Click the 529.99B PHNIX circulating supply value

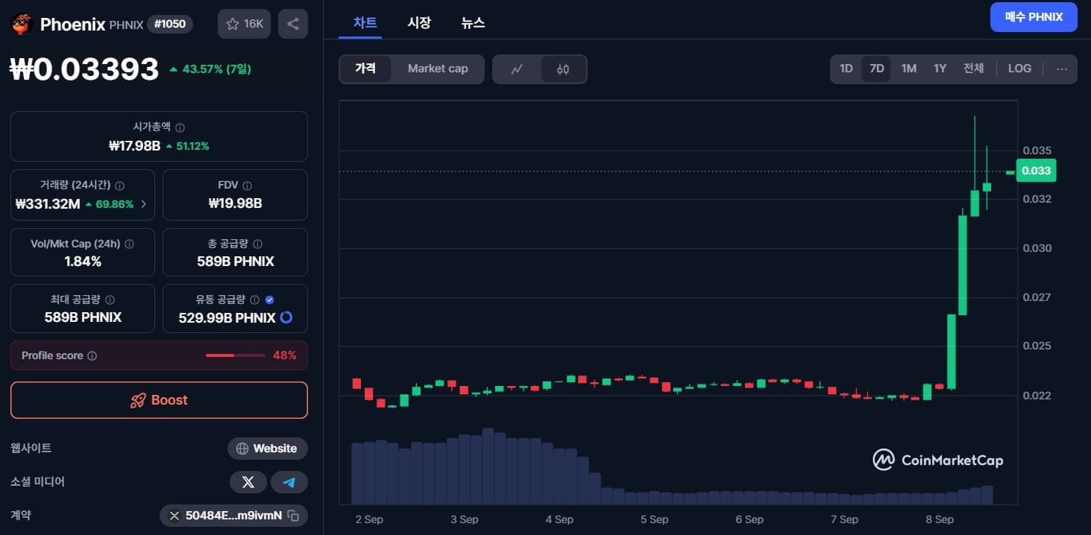pos(227,317)
